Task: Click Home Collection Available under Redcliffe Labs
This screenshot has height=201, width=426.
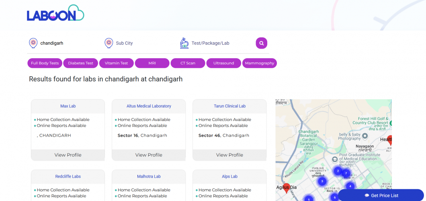Action: [x=63, y=190]
